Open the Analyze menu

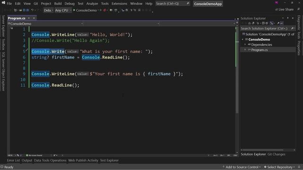[x=92, y=3]
